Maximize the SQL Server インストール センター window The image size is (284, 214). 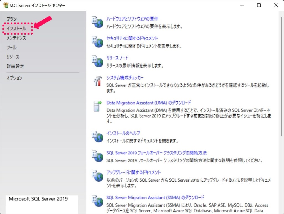[x=259, y=5]
